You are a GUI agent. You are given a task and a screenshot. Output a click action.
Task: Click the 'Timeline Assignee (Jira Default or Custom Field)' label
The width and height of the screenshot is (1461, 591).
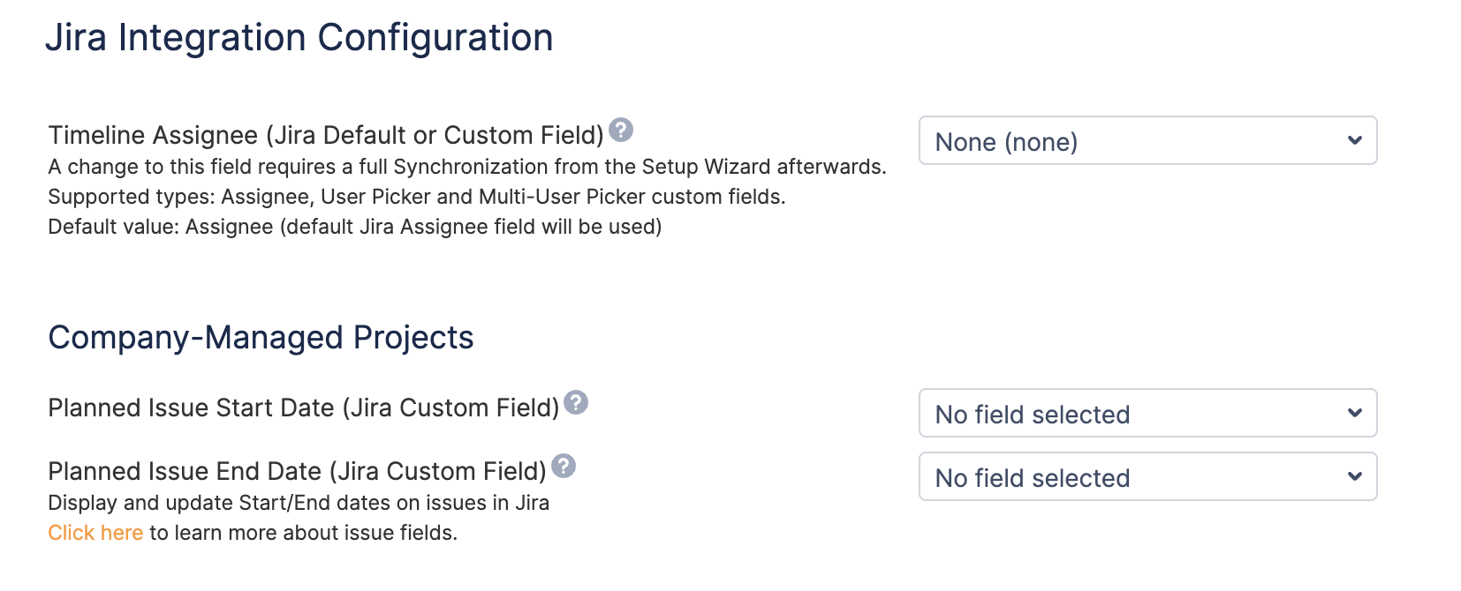click(x=325, y=135)
